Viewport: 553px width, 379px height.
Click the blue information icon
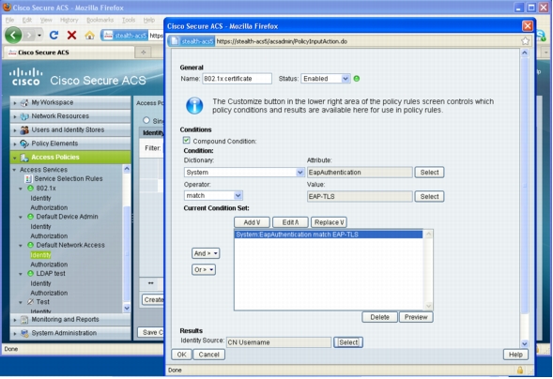(194, 106)
